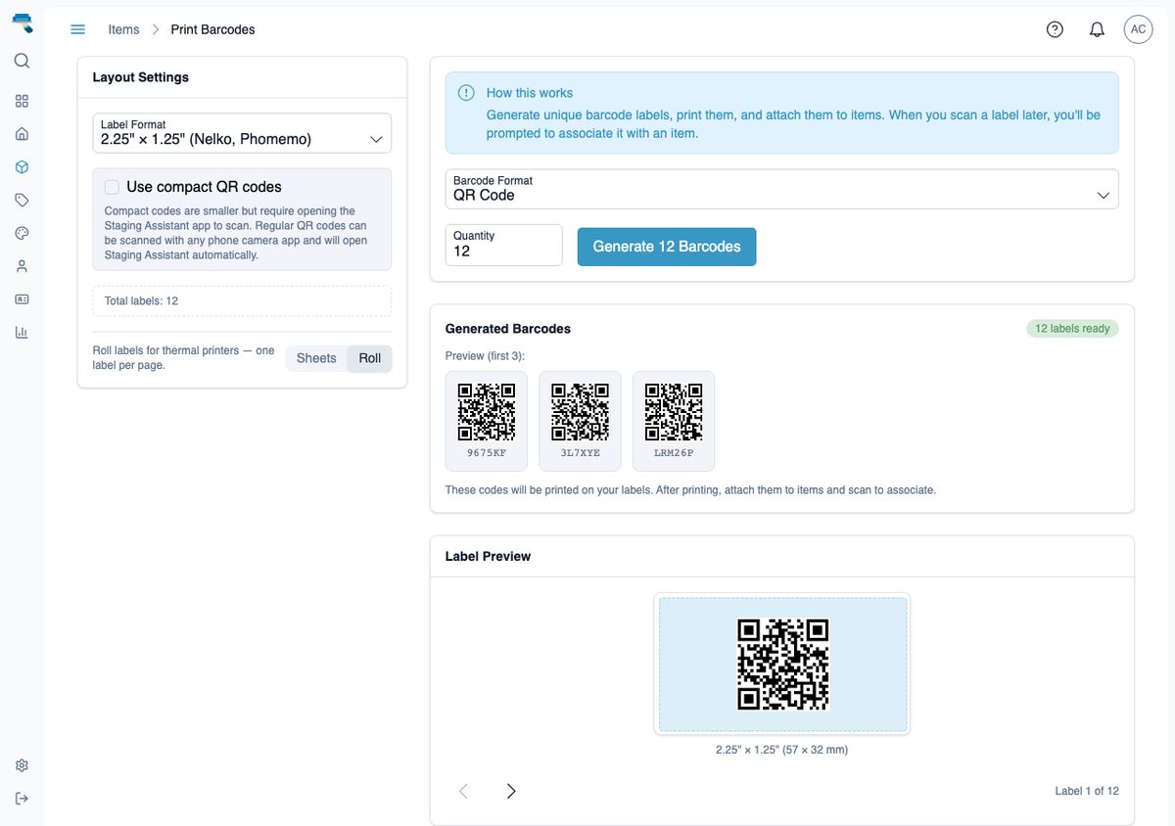Click the Label 1 of 12 text
The width and height of the screenshot is (1175, 826).
(x=1087, y=791)
